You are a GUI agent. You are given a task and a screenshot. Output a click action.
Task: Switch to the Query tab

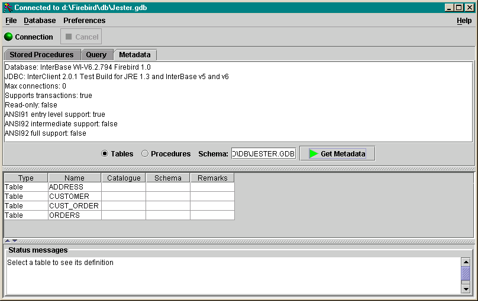[x=96, y=55]
